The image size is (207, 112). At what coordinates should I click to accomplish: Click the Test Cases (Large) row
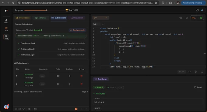click(x=51, y=55)
